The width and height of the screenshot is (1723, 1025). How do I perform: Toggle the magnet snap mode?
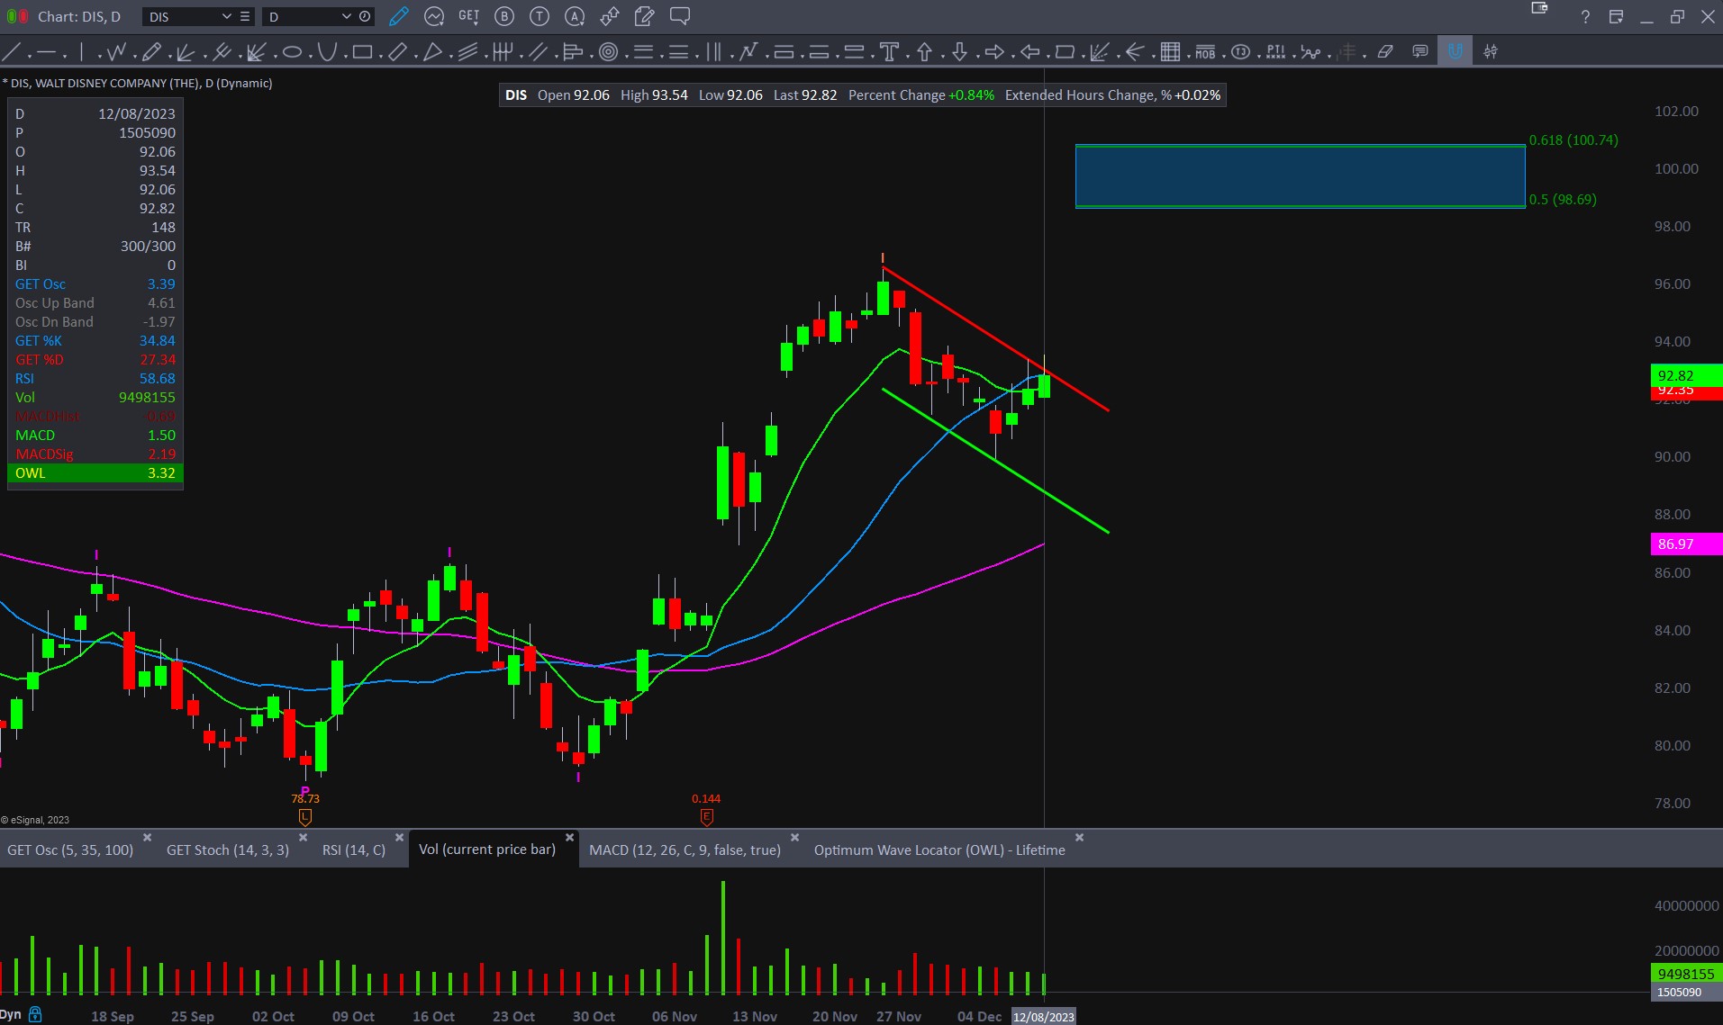(1455, 52)
